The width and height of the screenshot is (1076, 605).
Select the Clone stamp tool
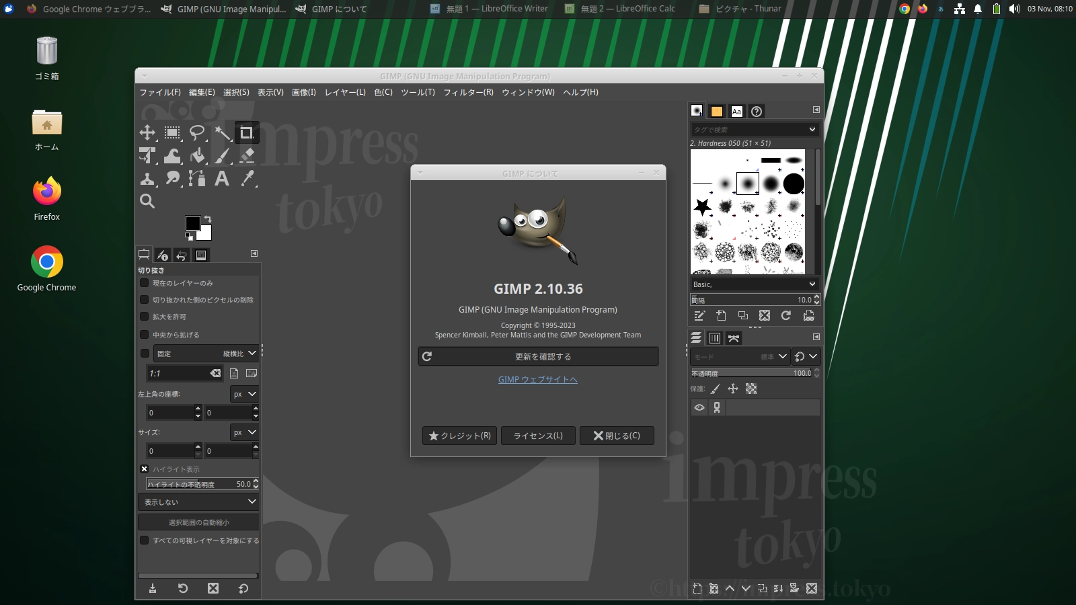pyautogui.click(x=147, y=178)
